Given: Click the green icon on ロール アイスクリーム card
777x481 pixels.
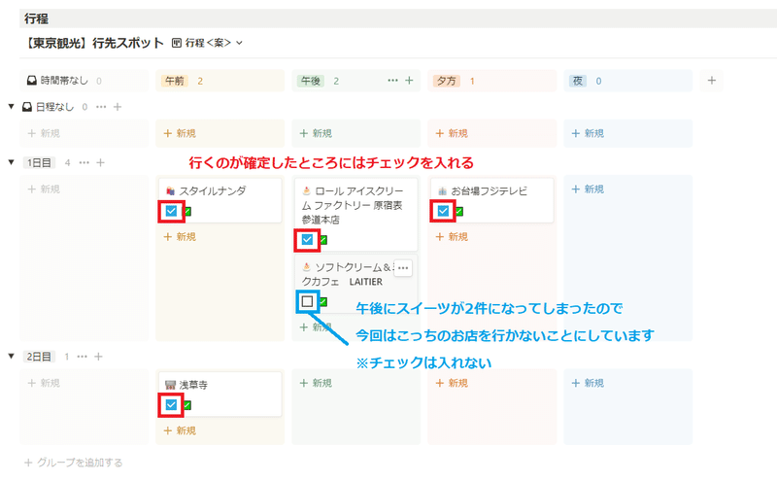Looking at the screenshot, I should tap(323, 241).
